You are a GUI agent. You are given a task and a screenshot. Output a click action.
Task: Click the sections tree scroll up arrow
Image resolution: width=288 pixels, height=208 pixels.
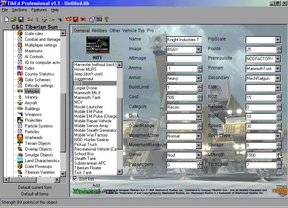[x=63, y=33]
